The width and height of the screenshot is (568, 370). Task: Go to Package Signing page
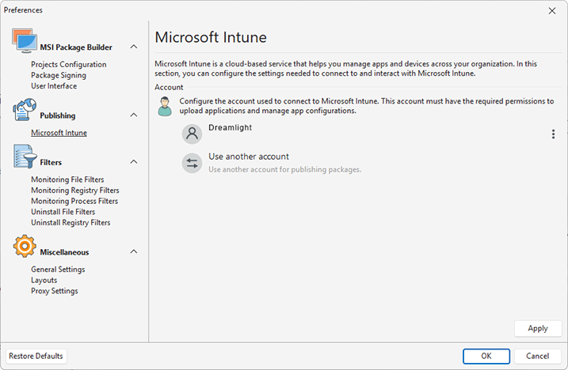coord(59,75)
